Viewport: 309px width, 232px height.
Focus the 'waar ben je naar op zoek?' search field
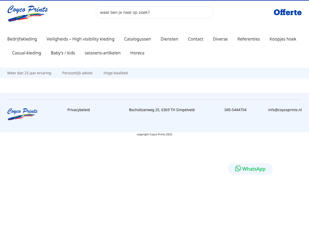pyautogui.click(x=154, y=12)
